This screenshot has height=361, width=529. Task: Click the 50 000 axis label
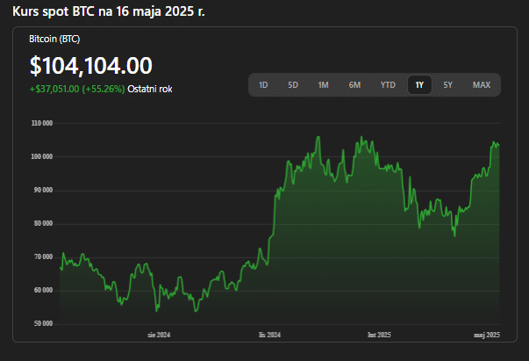pos(44,323)
